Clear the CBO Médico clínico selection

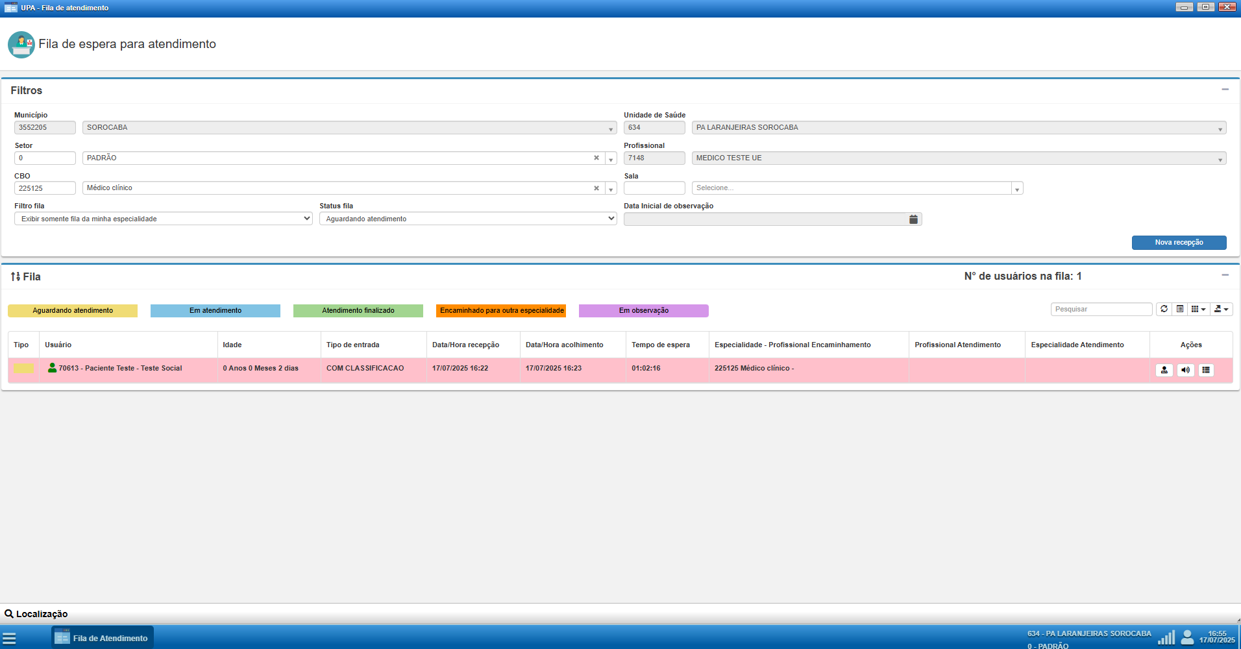tap(596, 188)
